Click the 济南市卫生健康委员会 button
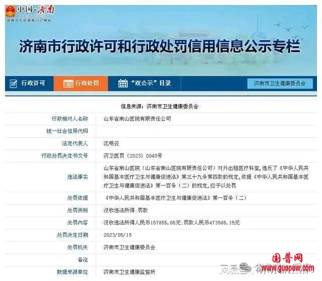Image resolution: width=322 pixels, height=281 pixels. pos(280,83)
